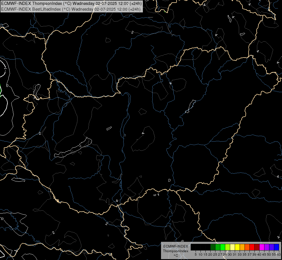Viewport: 282px width, 260px height.
Task: Pick the orange 33–35 legend swatch
Action: [242, 247]
